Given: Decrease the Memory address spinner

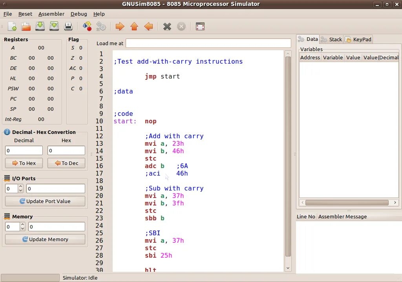Looking at the screenshot, I should (x=22, y=229).
